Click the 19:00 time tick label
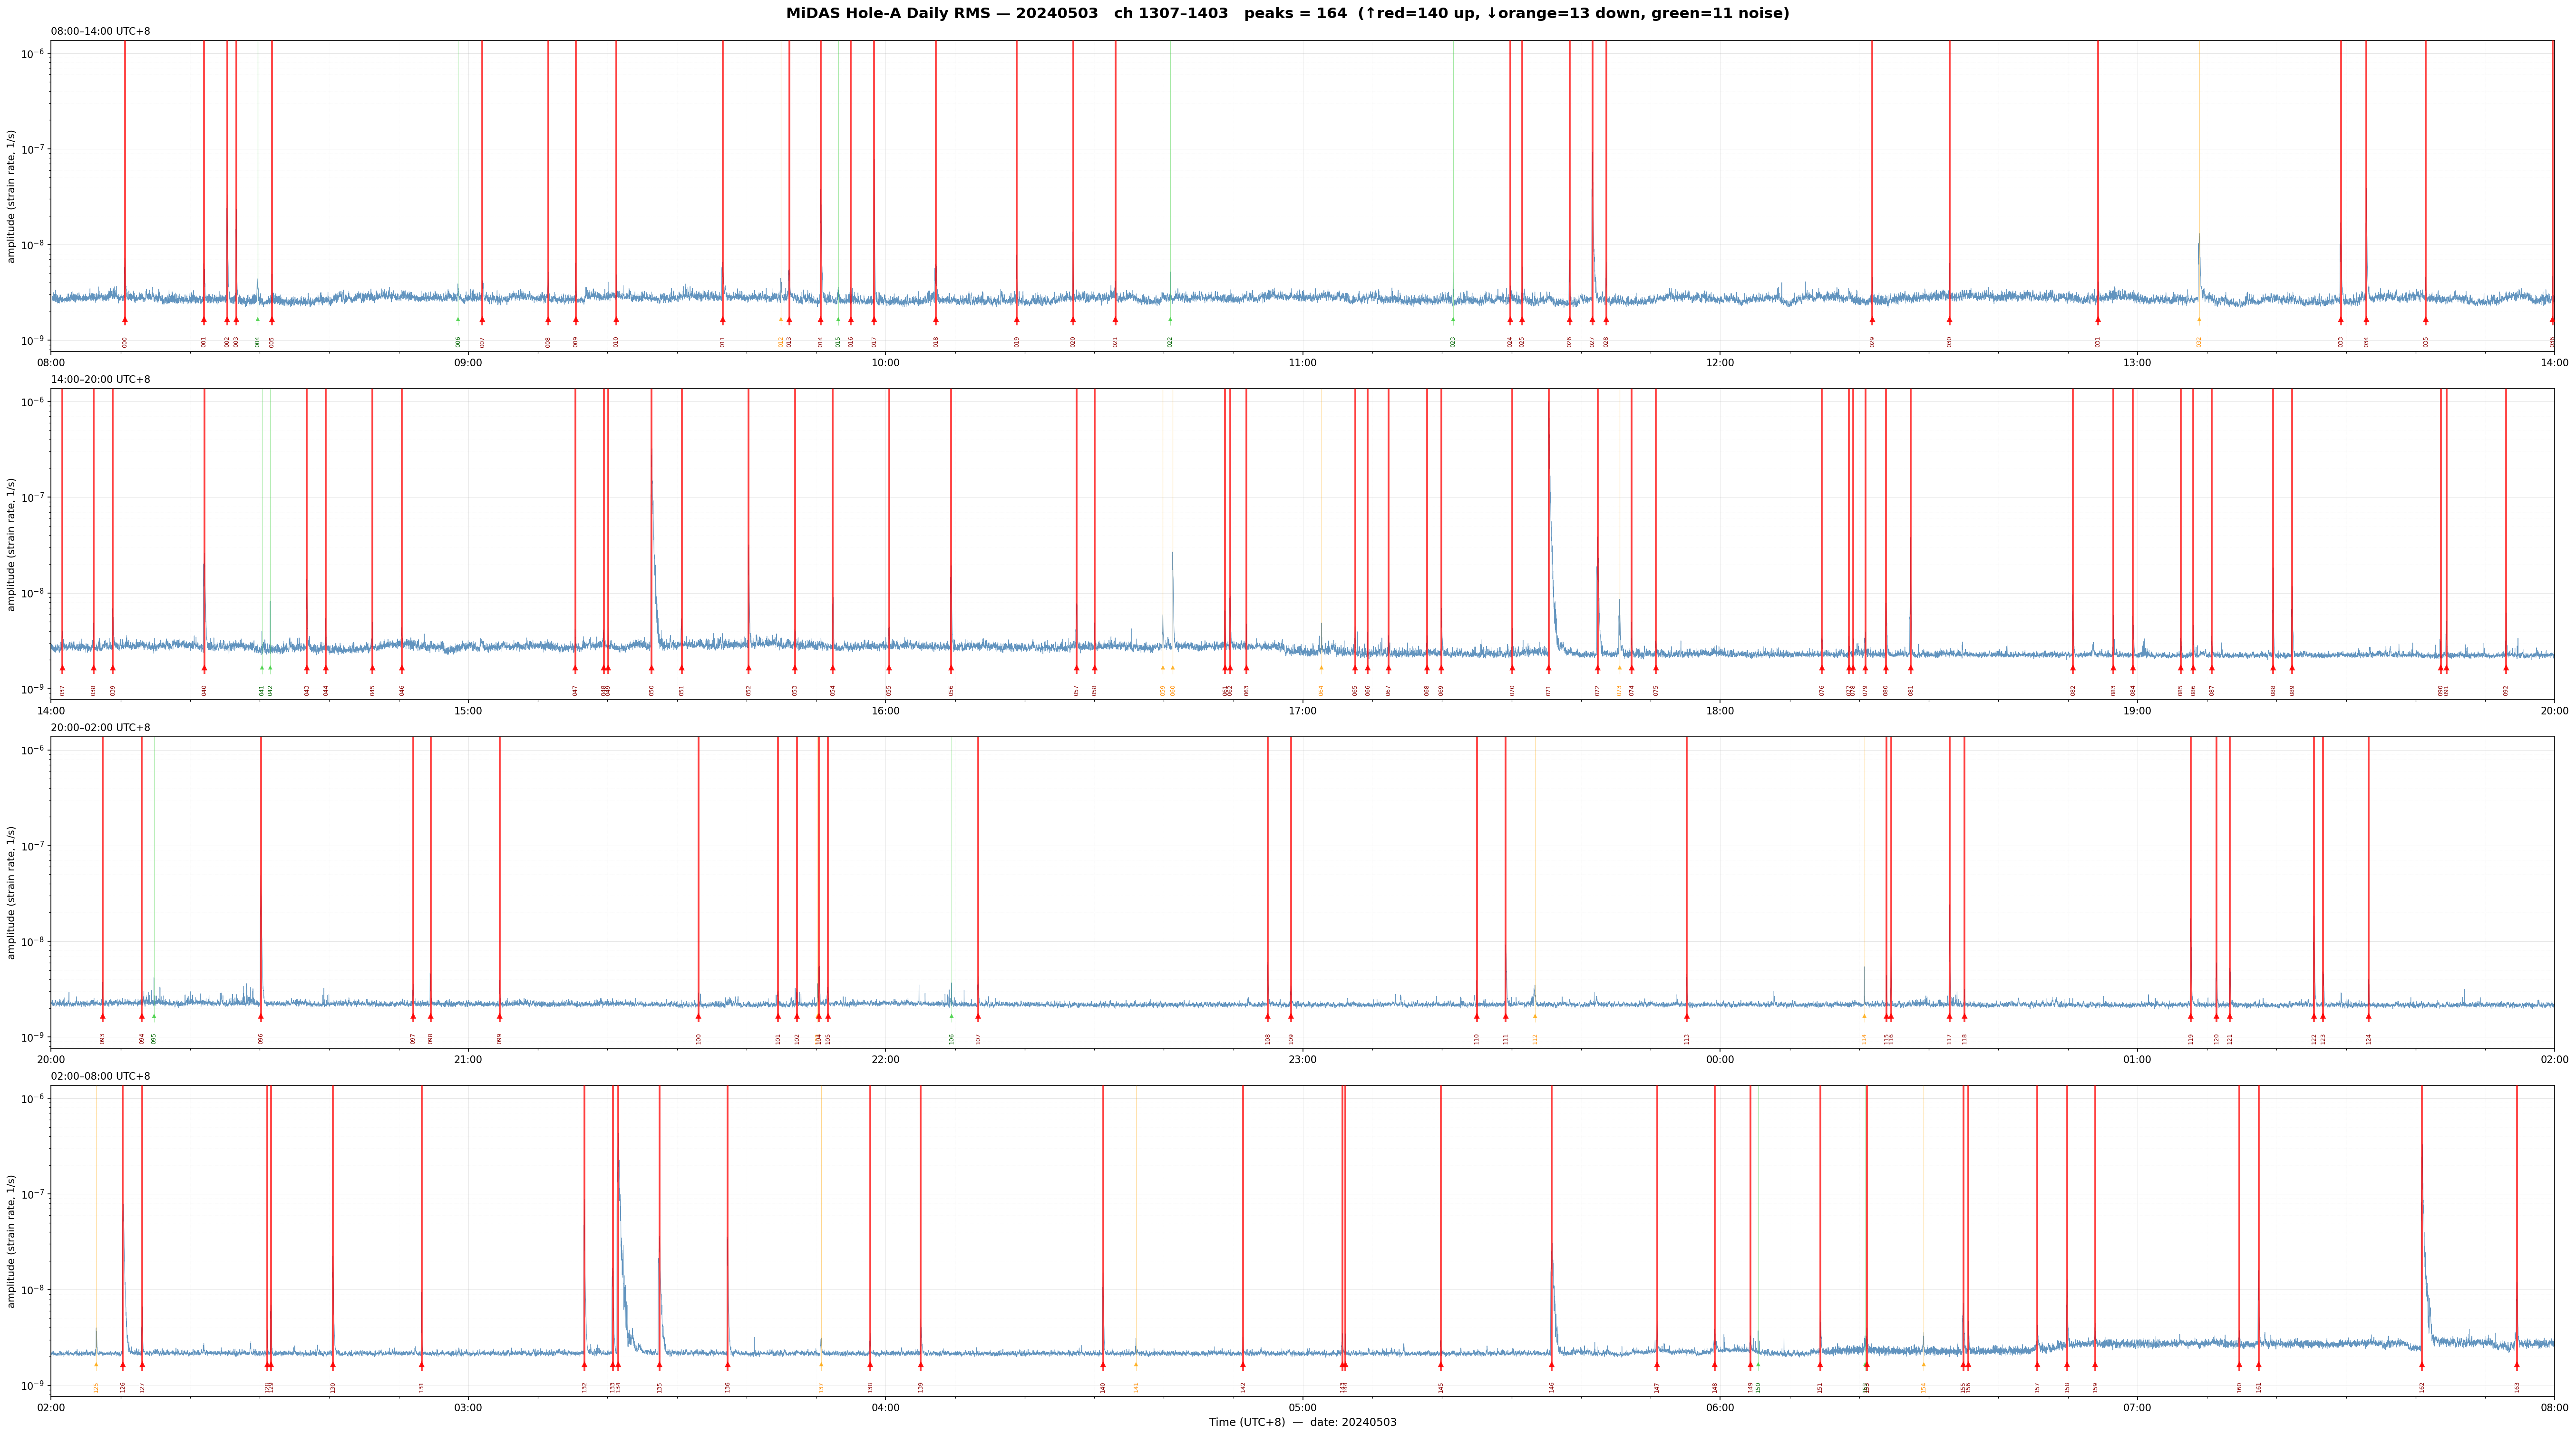The image size is (2576, 1435). pyautogui.click(x=2137, y=711)
